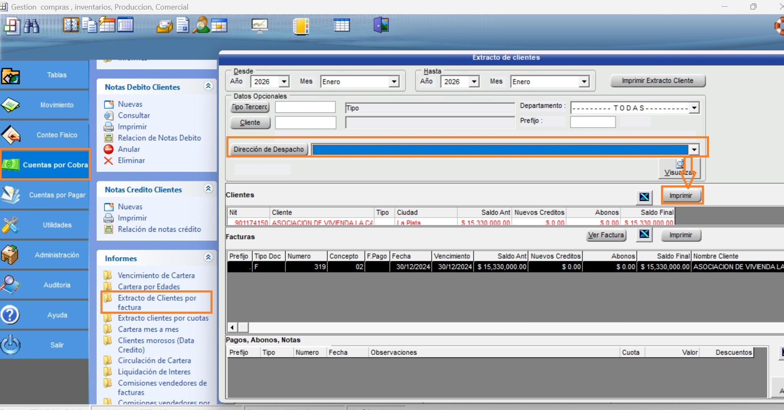Click the door exit icon in toolbar
The height and width of the screenshot is (410, 784).
tap(381, 25)
